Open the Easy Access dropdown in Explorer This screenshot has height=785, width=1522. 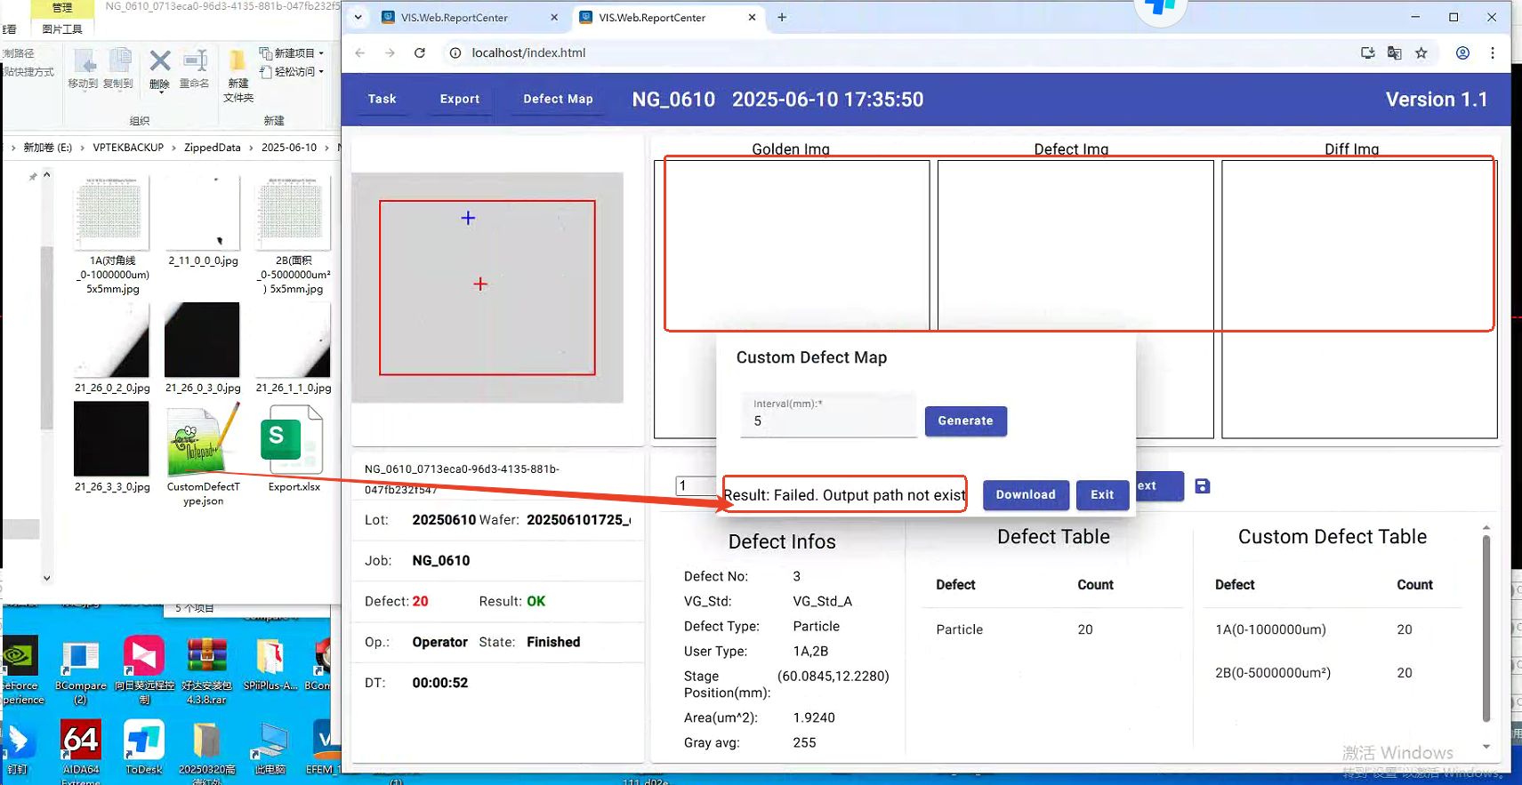(292, 72)
